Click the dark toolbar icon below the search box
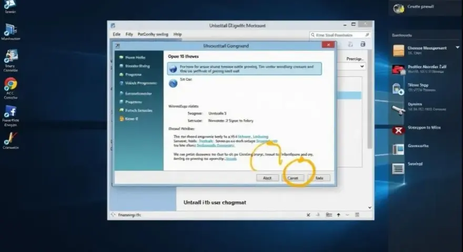 [363, 44]
